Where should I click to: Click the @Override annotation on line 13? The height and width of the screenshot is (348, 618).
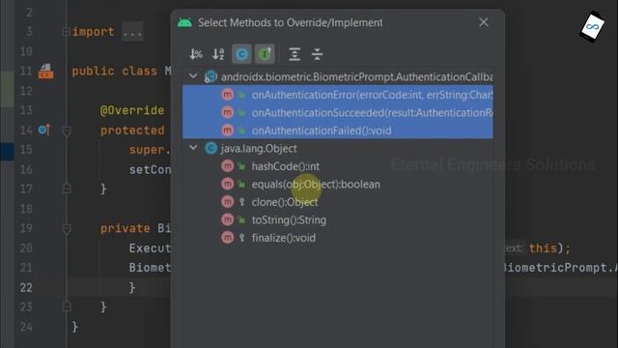pyautogui.click(x=132, y=110)
